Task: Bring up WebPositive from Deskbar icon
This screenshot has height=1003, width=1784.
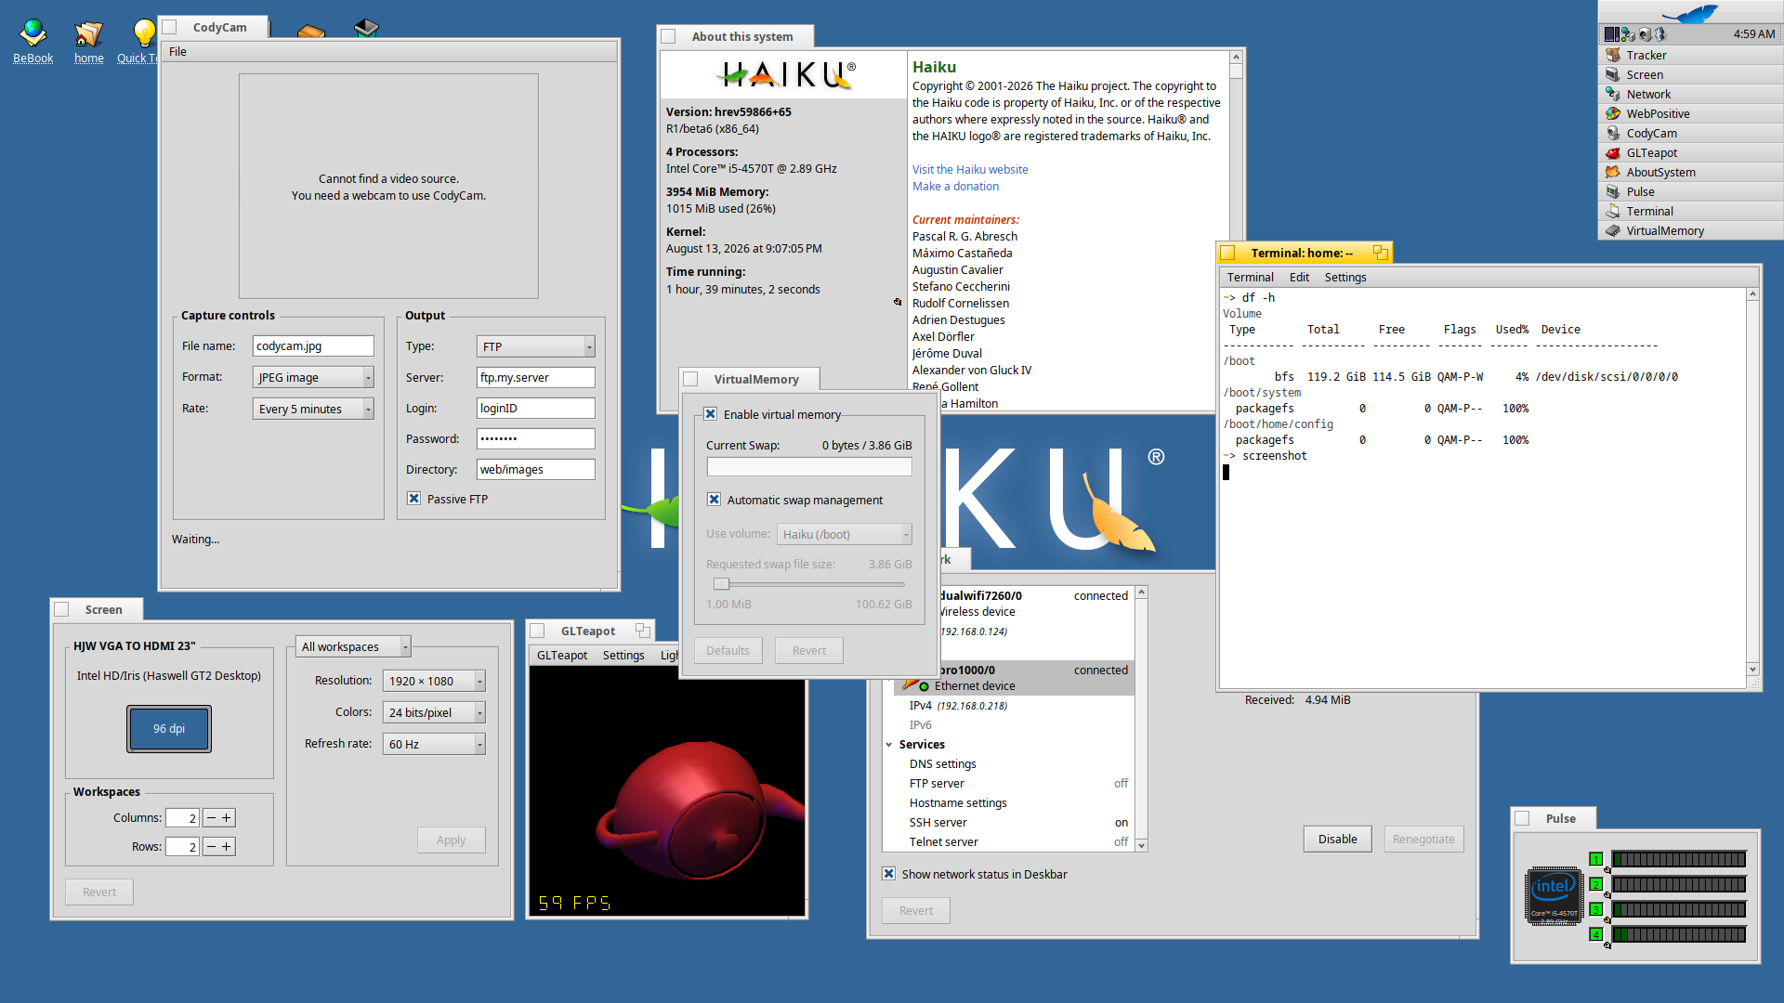Action: coord(1613,113)
